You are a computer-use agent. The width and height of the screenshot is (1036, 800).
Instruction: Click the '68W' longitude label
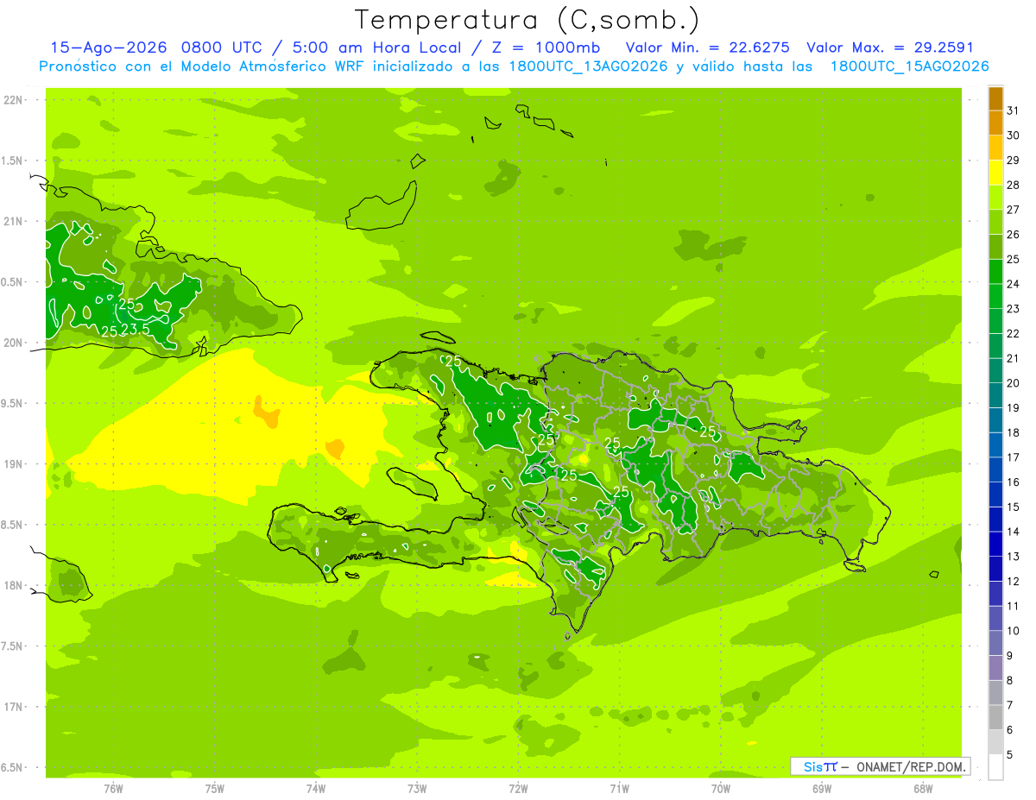(922, 788)
